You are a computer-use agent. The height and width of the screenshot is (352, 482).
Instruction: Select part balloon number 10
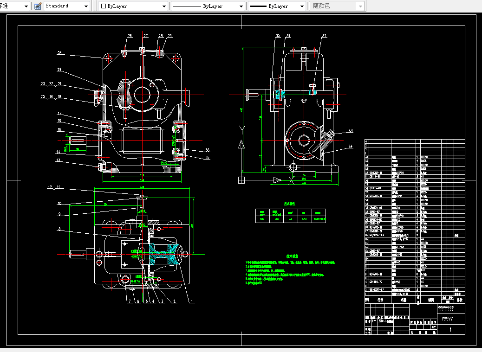pos(59,203)
